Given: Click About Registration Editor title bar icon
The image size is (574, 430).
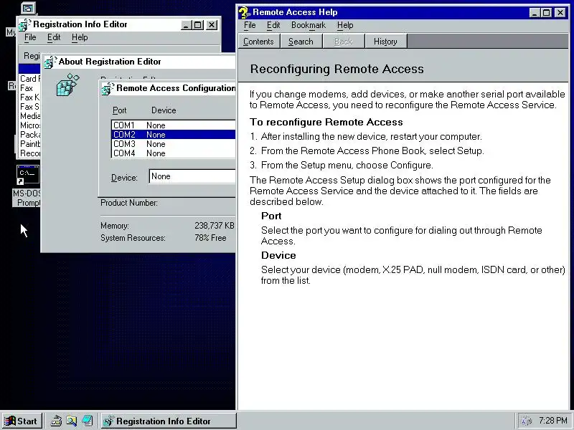Looking at the screenshot, I should 50,62.
